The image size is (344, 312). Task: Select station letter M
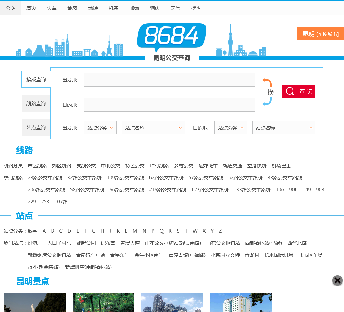point(135,231)
